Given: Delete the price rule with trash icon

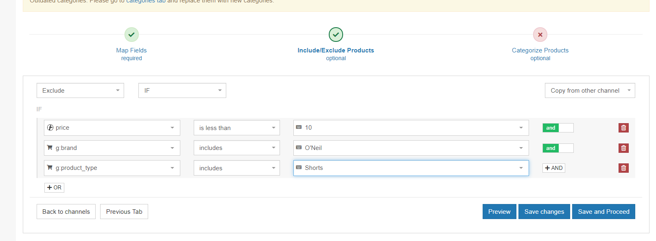Looking at the screenshot, I should coord(623,128).
